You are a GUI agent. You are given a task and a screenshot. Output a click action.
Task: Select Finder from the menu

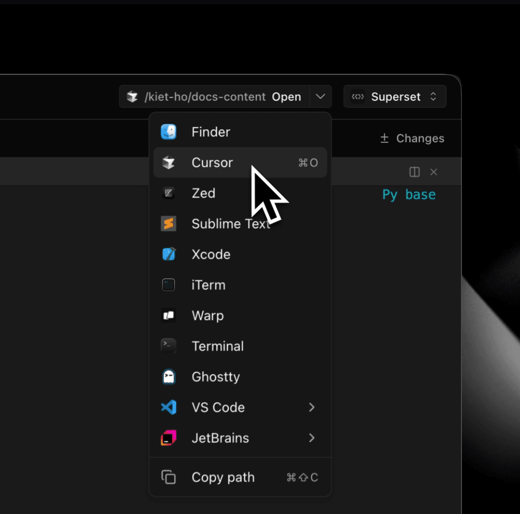tap(240, 132)
